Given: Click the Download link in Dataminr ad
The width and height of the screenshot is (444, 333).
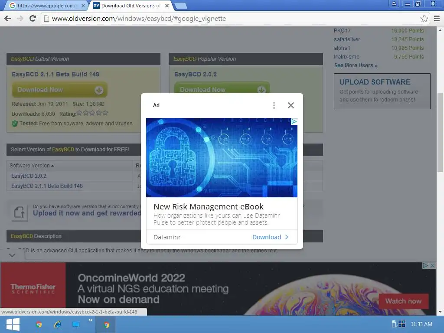Looking at the screenshot, I should tap(270, 237).
